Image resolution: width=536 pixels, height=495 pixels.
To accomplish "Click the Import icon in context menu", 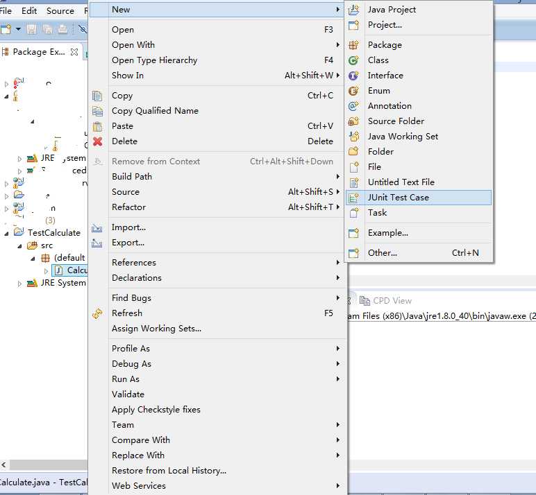I will point(97,227).
